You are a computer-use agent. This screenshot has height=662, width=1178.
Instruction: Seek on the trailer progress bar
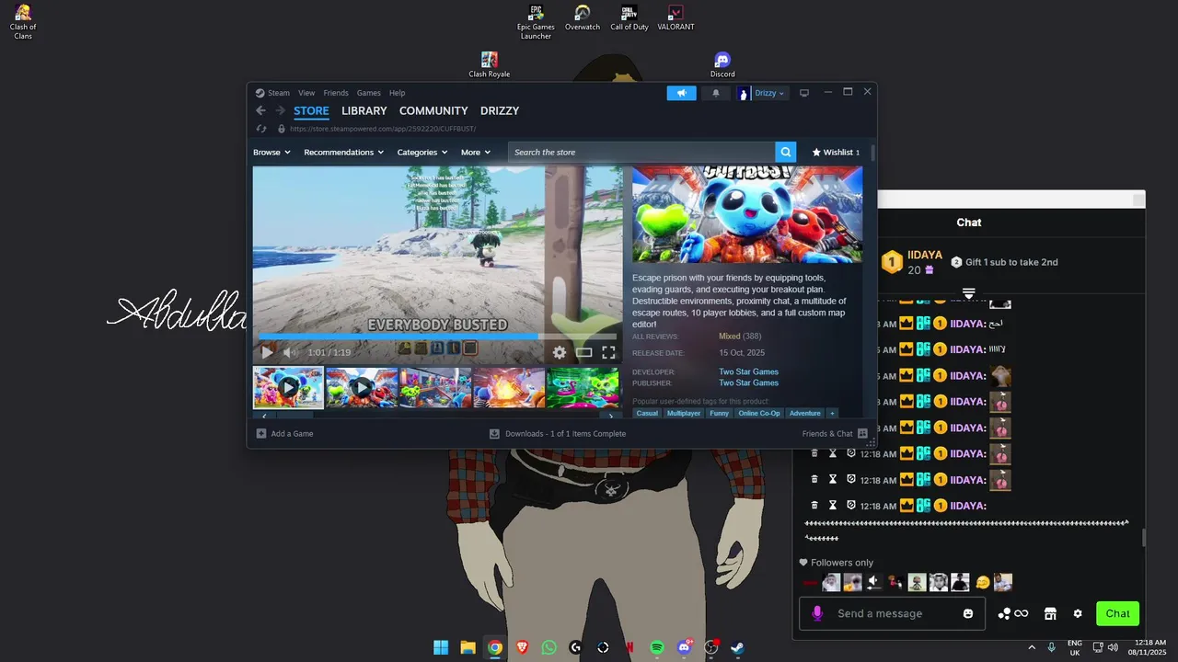click(438, 337)
